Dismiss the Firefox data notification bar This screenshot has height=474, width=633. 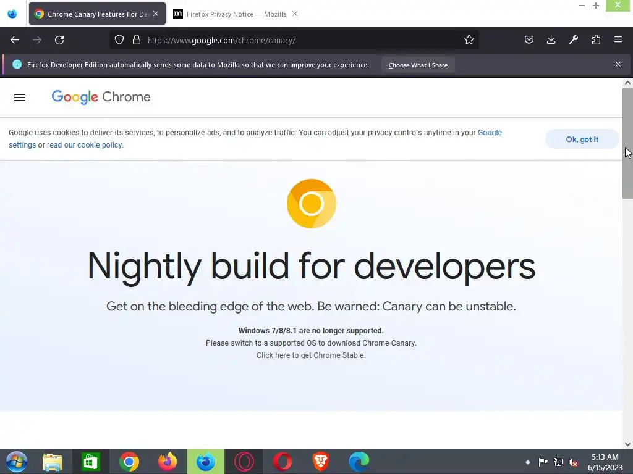click(x=618, y=64)
